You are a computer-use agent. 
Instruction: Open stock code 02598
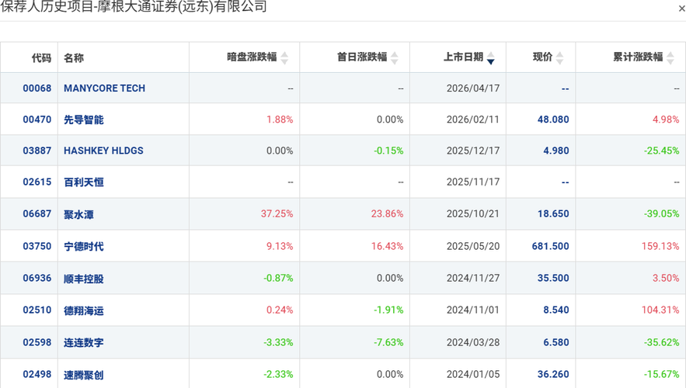[37, 342]
